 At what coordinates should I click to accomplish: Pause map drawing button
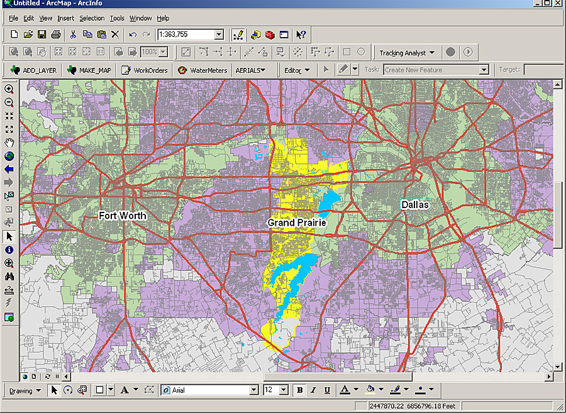[x=57, y=376]
